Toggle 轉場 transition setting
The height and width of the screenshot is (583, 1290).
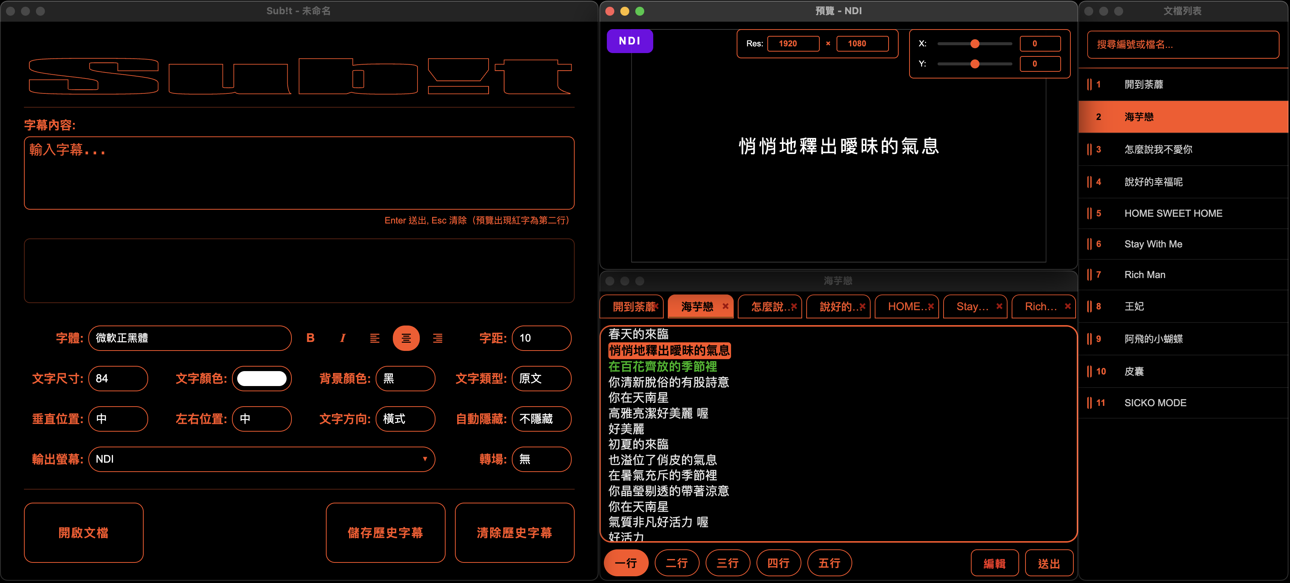pos(541,459)
